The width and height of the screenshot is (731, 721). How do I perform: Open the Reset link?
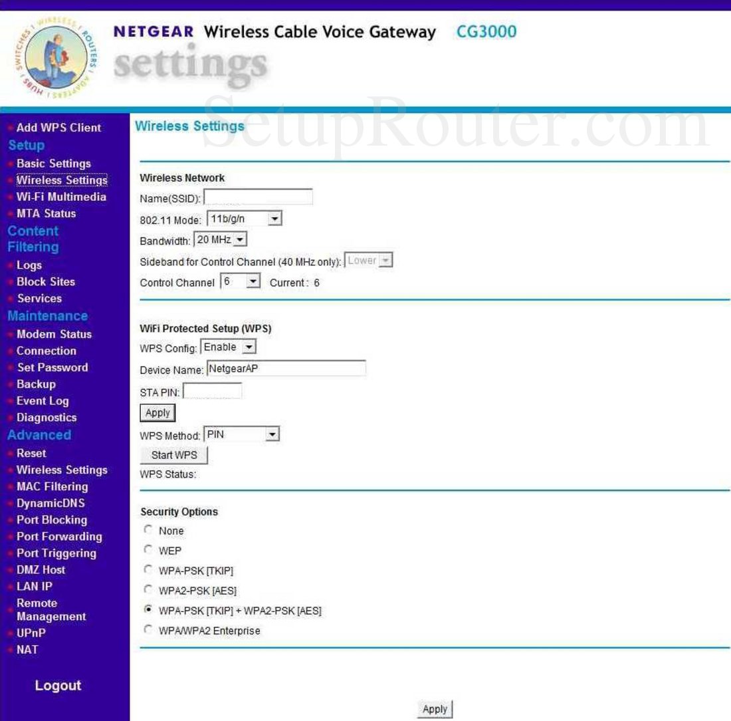pyautogui.click(x=31, y=453)
